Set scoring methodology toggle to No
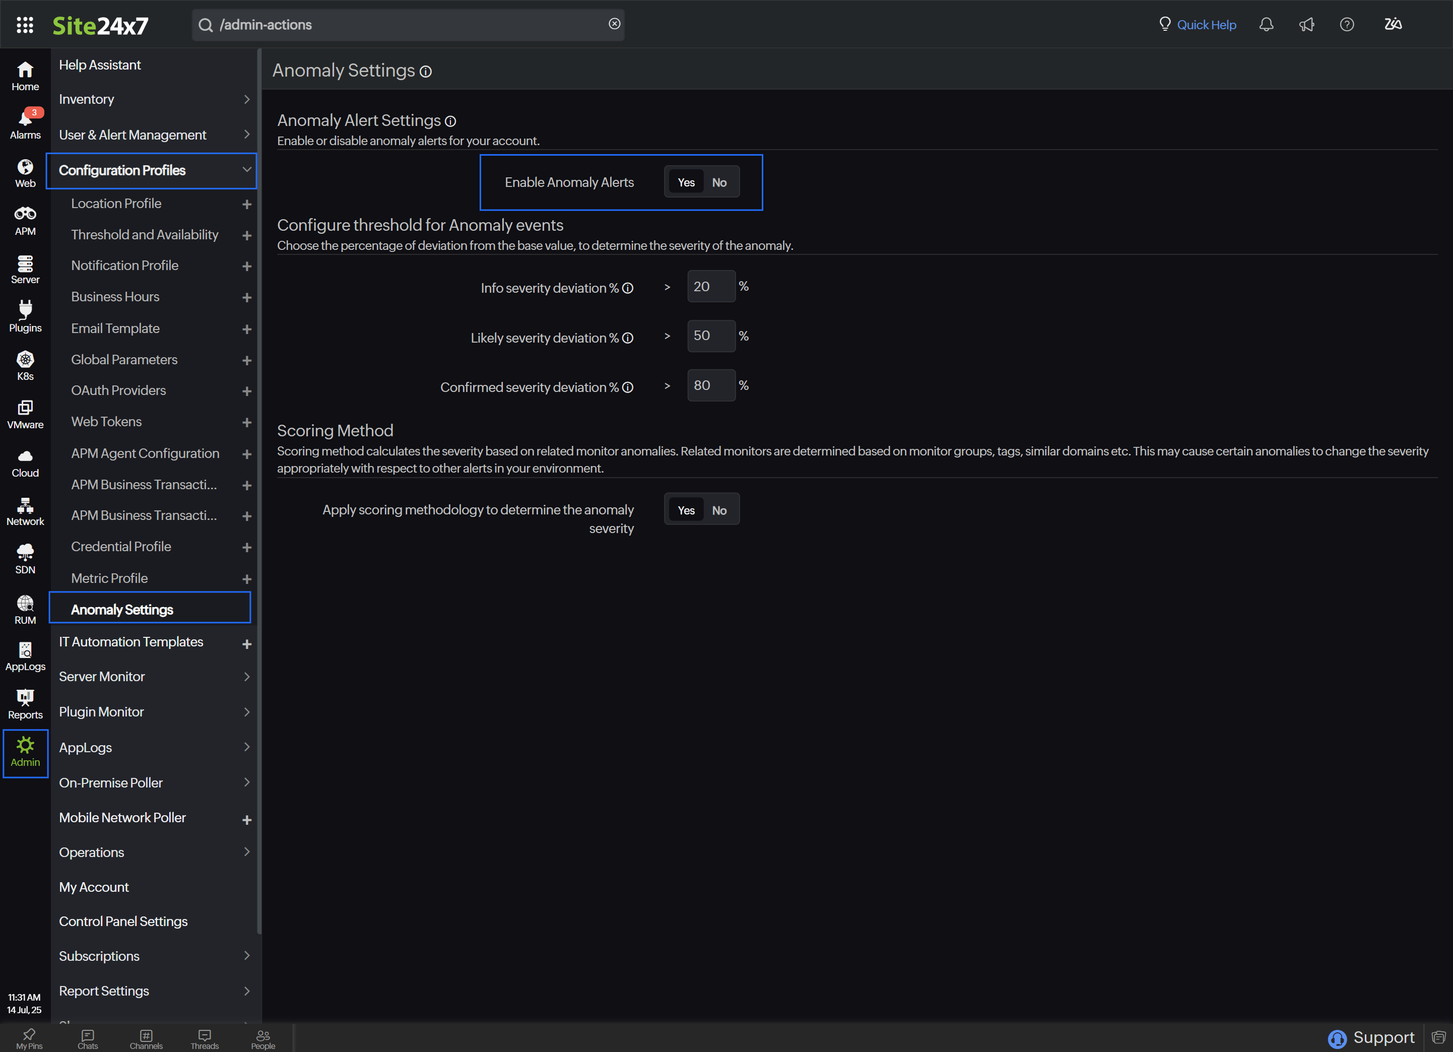1453x1052 pixels. [719, 510]
